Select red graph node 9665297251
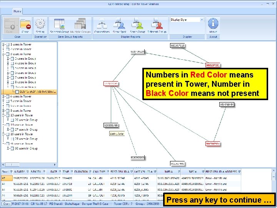 click(213, 65)
